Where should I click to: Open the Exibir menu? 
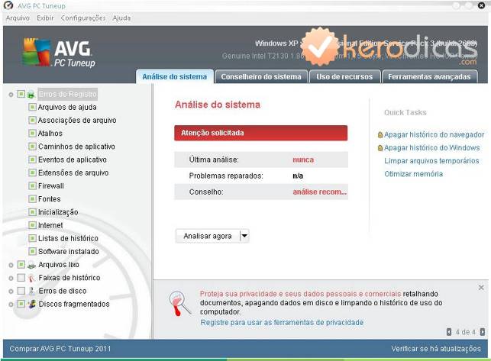[45, 18]
